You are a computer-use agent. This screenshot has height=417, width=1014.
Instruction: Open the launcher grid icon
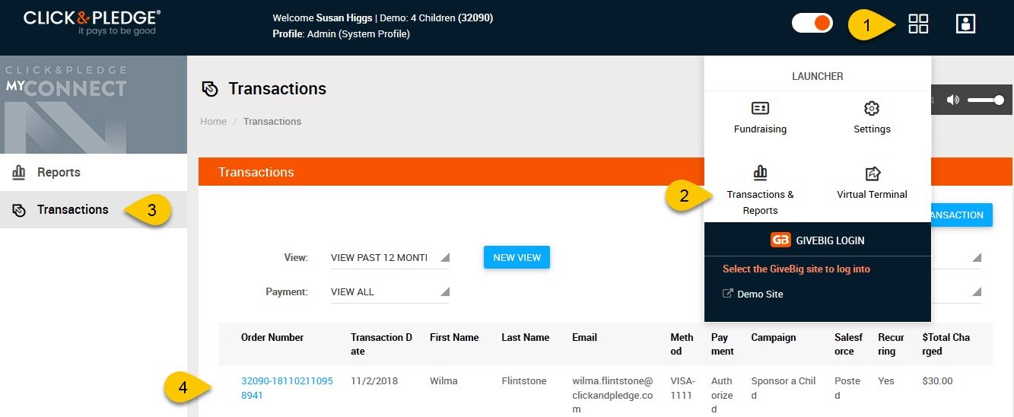pyautogui.click(x=918, y=24)
